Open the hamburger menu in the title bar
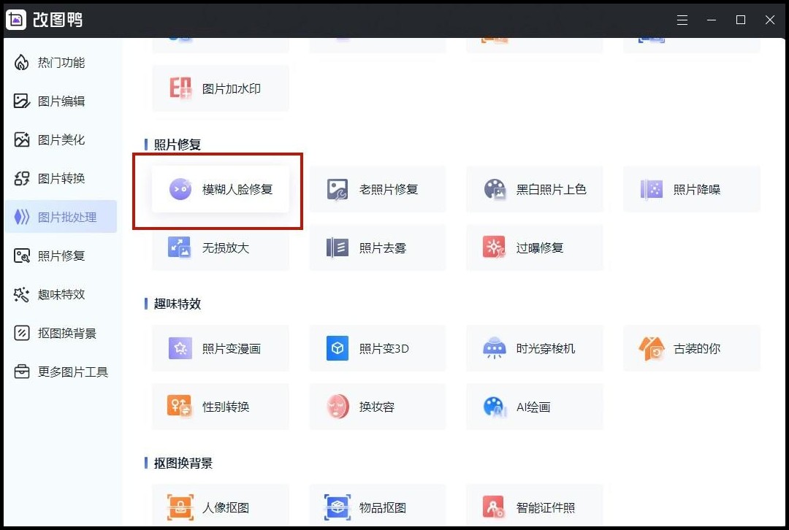This screenshot has height=530, width=789. point(682,20)
